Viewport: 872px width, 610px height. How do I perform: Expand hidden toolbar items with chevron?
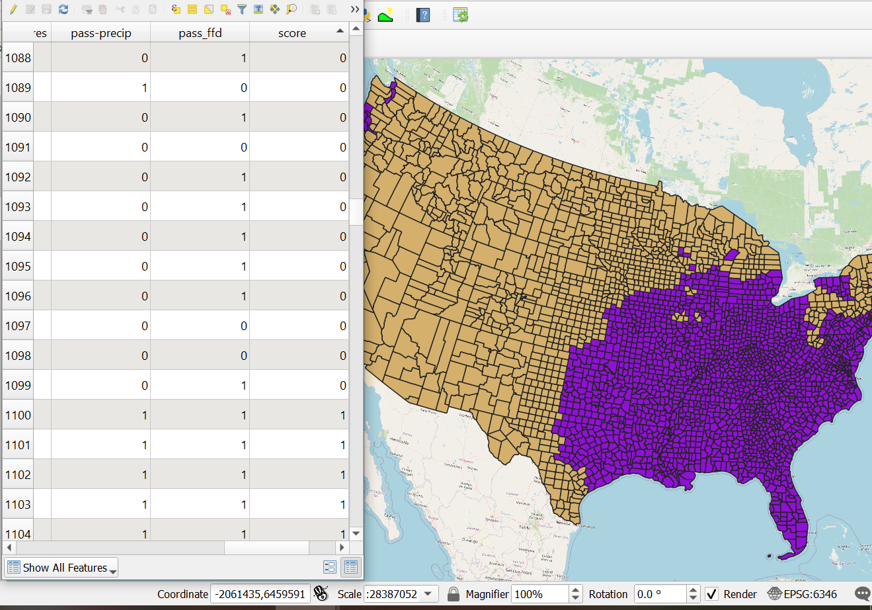(355, 9)
